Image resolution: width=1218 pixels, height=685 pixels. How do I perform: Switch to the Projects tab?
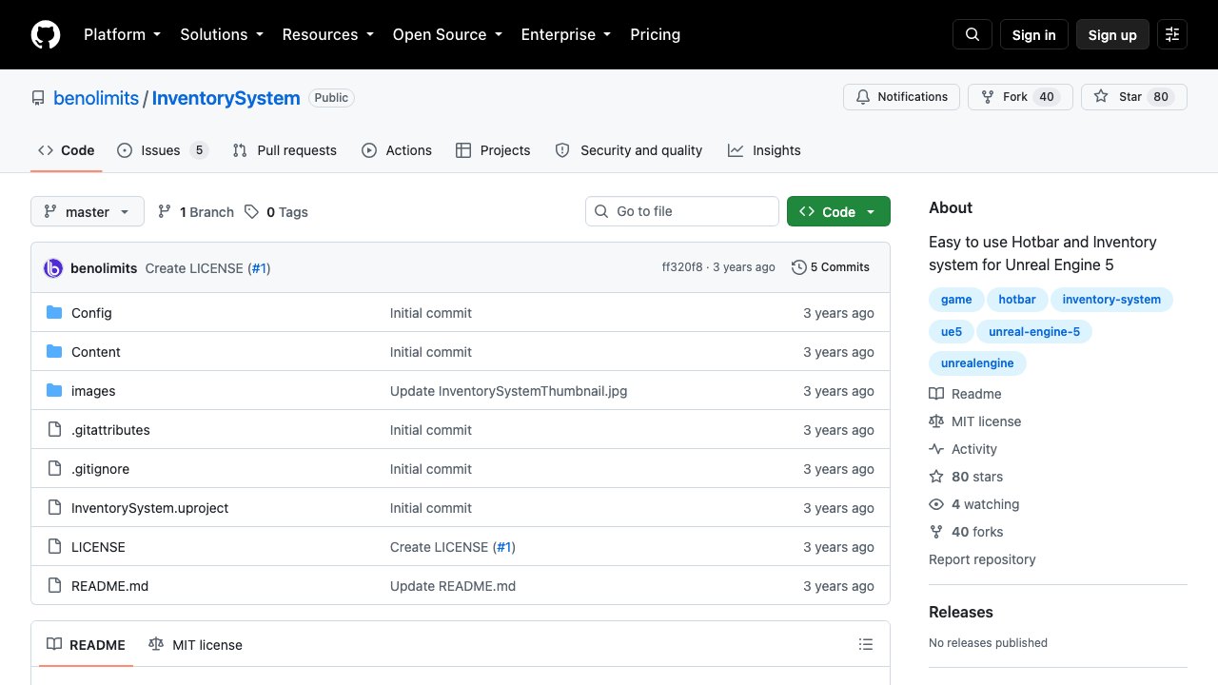pos(493,150)
